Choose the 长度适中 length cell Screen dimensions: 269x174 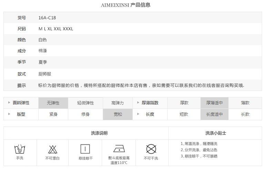(215, 114)
